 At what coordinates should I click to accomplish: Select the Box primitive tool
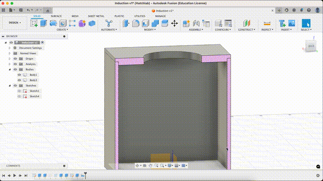click(x=92, y=23)
